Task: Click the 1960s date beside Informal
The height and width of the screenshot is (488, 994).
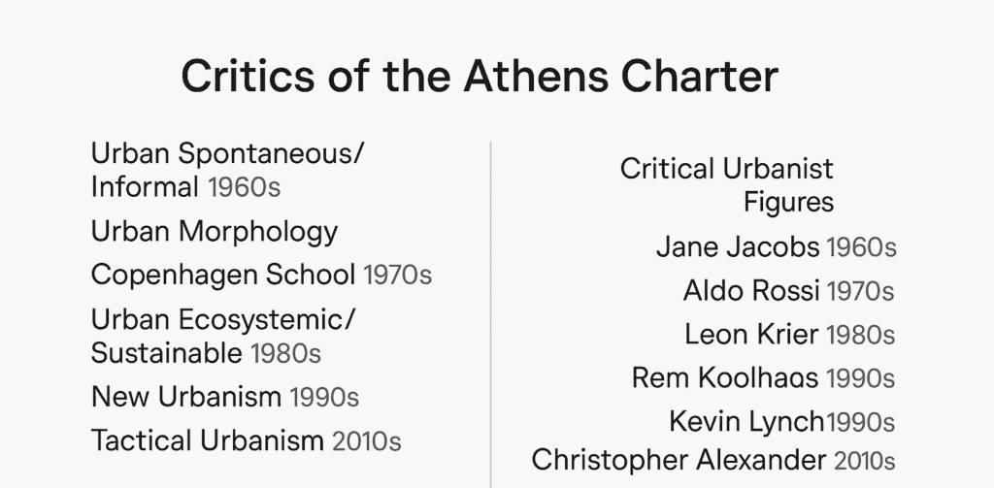Action: pyautogui.click(x=244, y=187)
